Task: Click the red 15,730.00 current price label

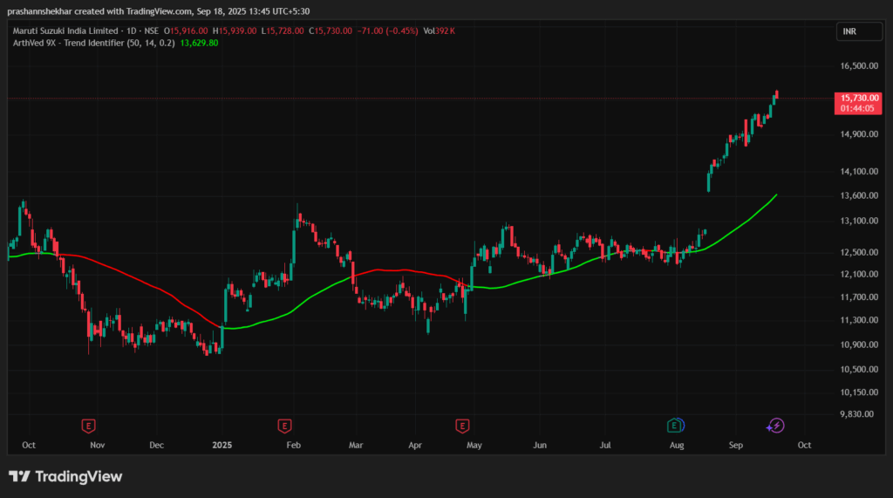Action: point(855,99)
